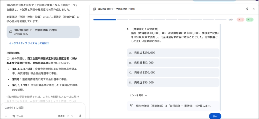Open the ツール tools button
The image size is (259, 119).
tap(18, 116)
